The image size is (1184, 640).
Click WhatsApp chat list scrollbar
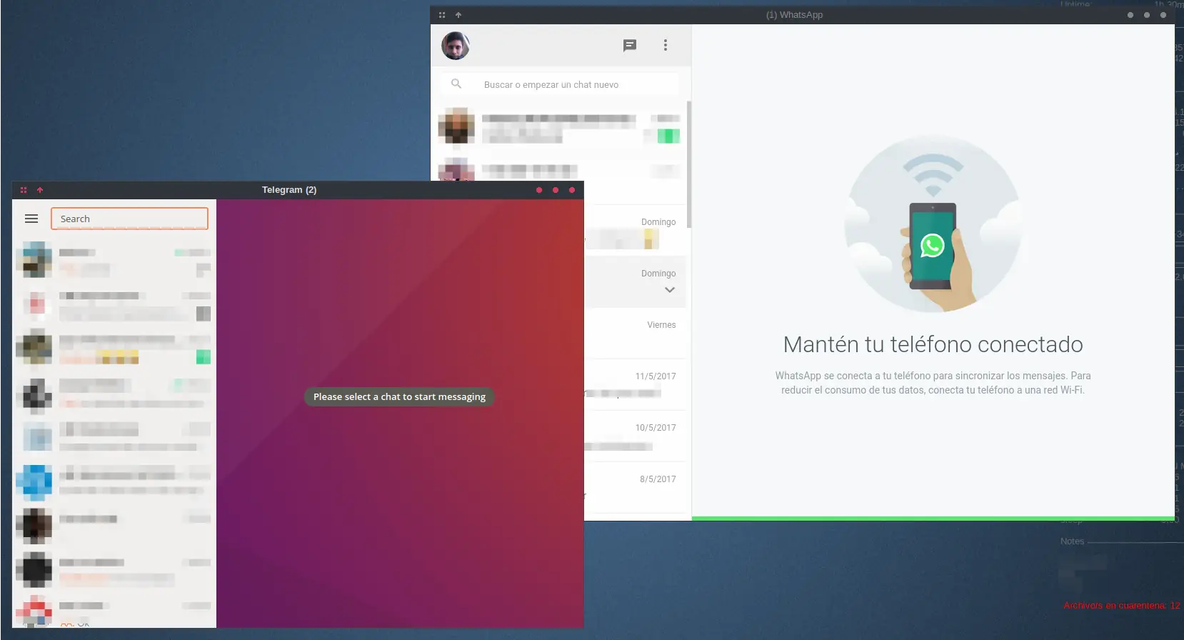(x=689, y=164)
